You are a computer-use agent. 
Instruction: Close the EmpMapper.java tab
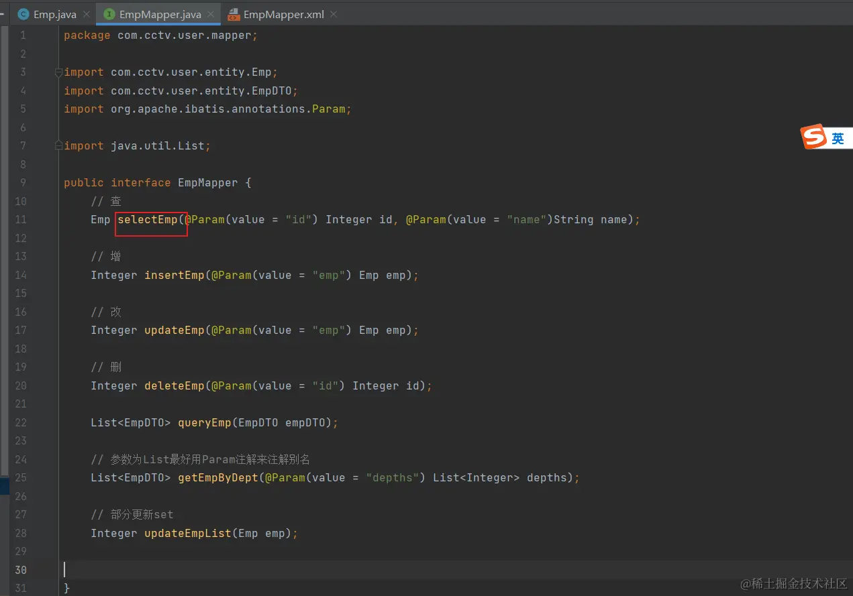(x=209, y=14)
